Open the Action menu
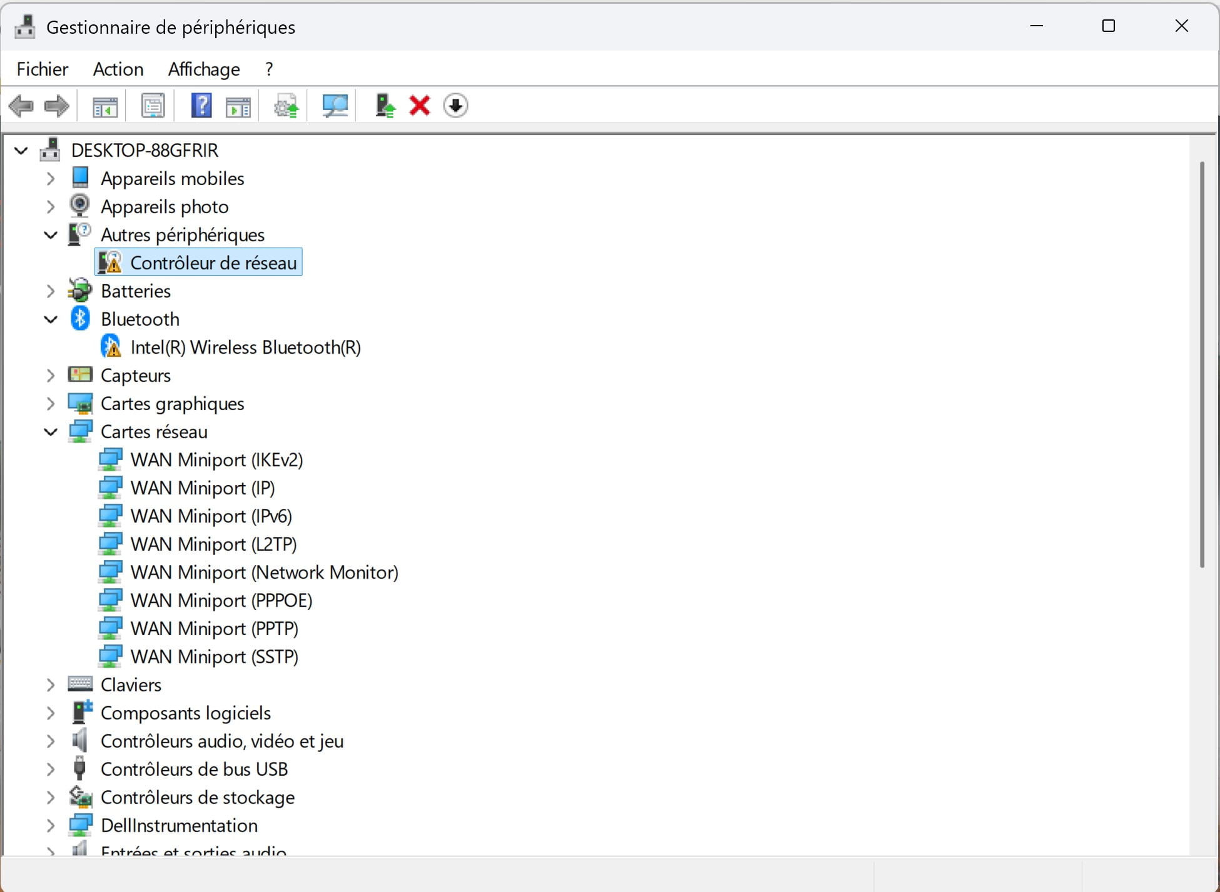 click(x=118, y=69)
